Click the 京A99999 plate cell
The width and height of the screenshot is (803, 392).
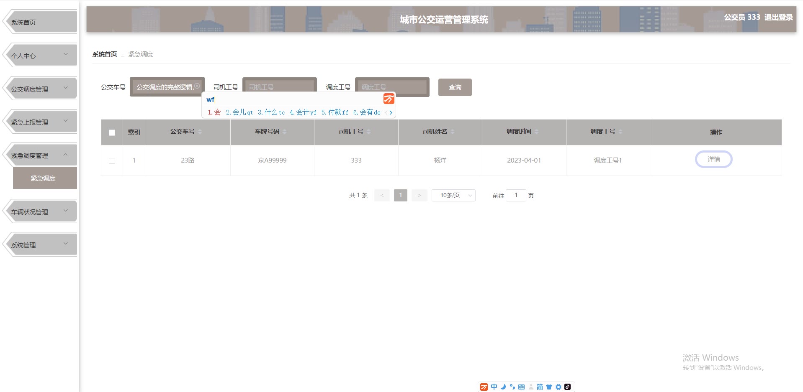272,160
